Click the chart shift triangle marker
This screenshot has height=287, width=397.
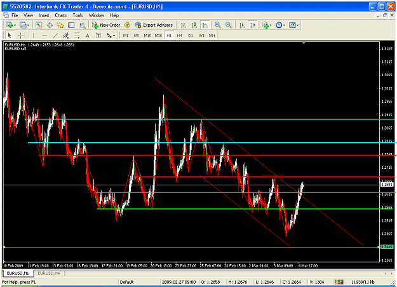(x=304, y=43)
